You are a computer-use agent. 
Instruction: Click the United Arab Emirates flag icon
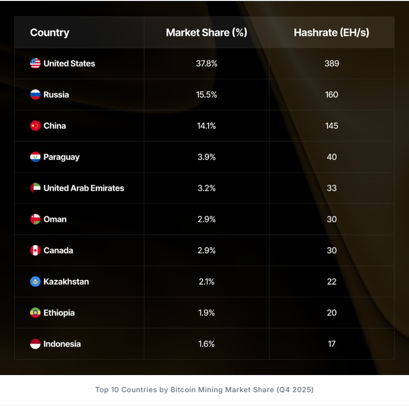pyautogui.click(x=35, y=188)
